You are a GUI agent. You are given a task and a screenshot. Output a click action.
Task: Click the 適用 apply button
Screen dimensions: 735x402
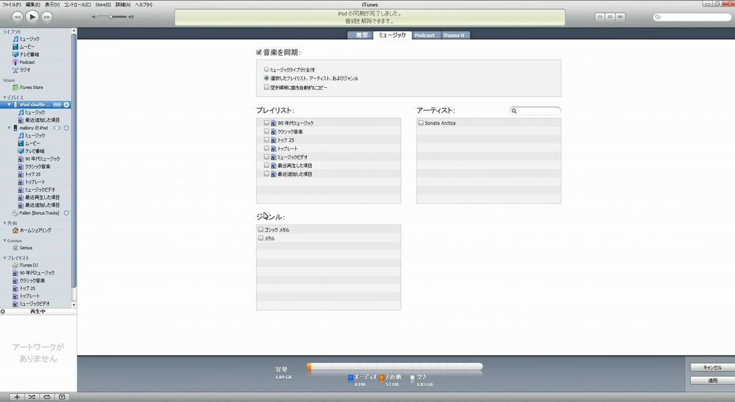[x=713, y=380]
